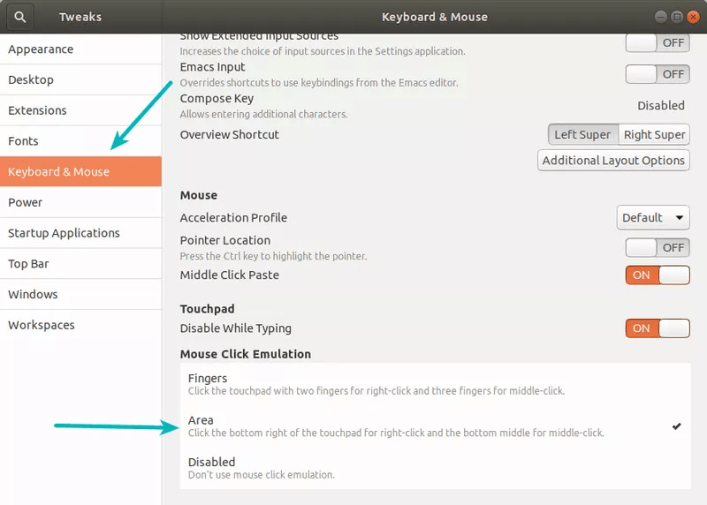Turn on Pointer Location switch
Screen dimensions: 707x505
click(657, 248)
